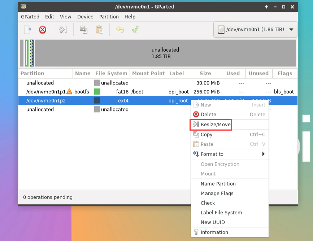313x241 pixels.
Task: Click the green fat16 color swatch
Action: click(97, 92)
